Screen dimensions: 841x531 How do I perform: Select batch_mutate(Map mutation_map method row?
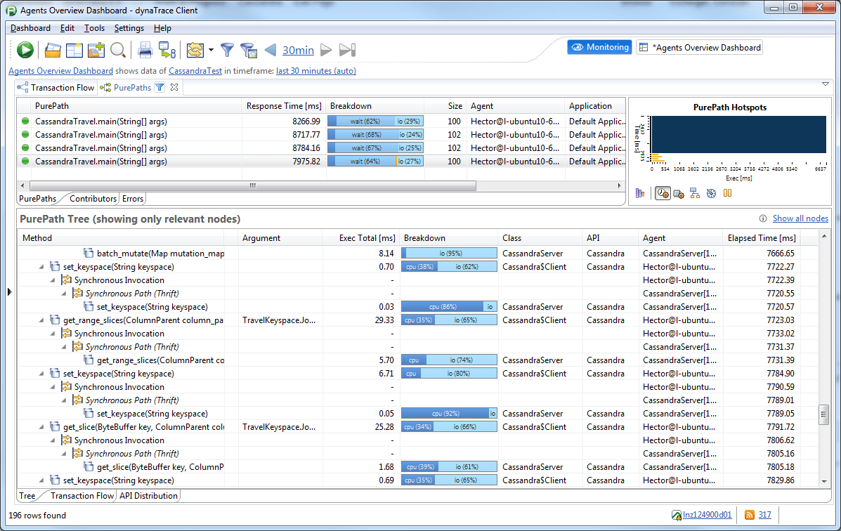(418, 253)
